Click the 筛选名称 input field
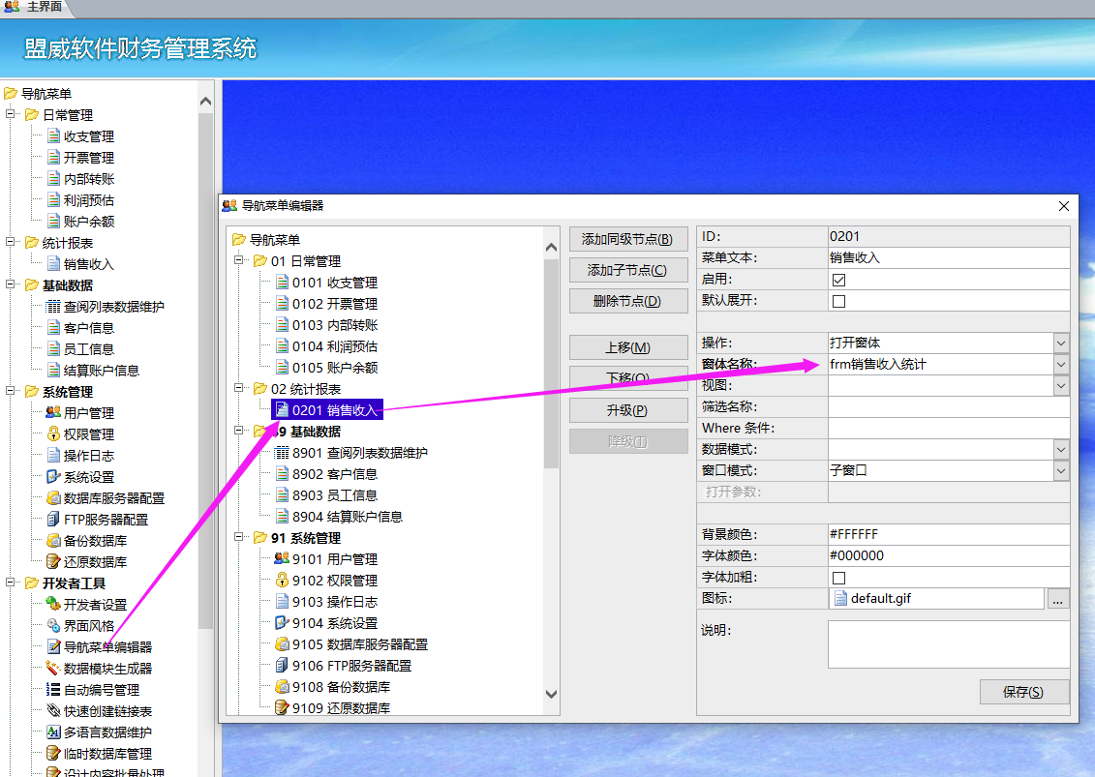This screenshot has height=777, width=1095. pyautogui.click(x=949, y=407)
